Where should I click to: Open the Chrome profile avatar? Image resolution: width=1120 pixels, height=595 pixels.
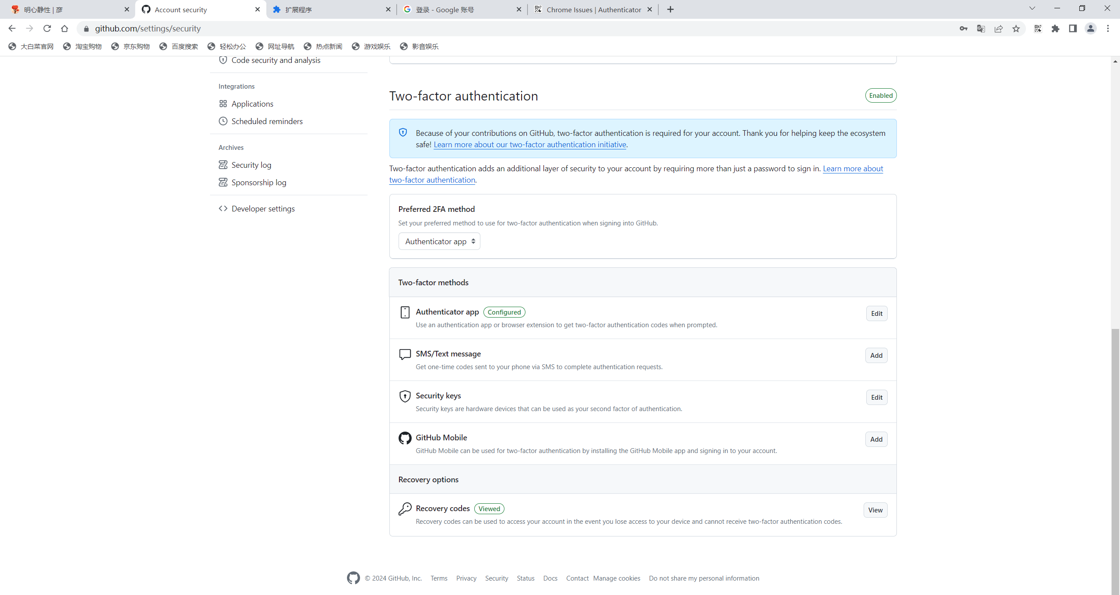(x=1090, y=28)
